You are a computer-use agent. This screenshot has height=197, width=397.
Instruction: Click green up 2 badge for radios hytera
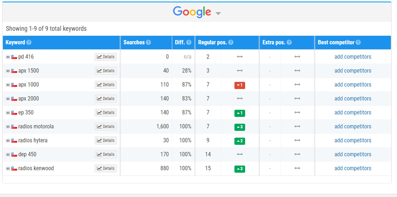[x=239, y=141]
